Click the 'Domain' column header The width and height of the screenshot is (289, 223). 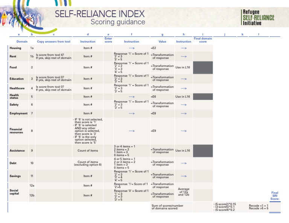click(x=22, y=42)
